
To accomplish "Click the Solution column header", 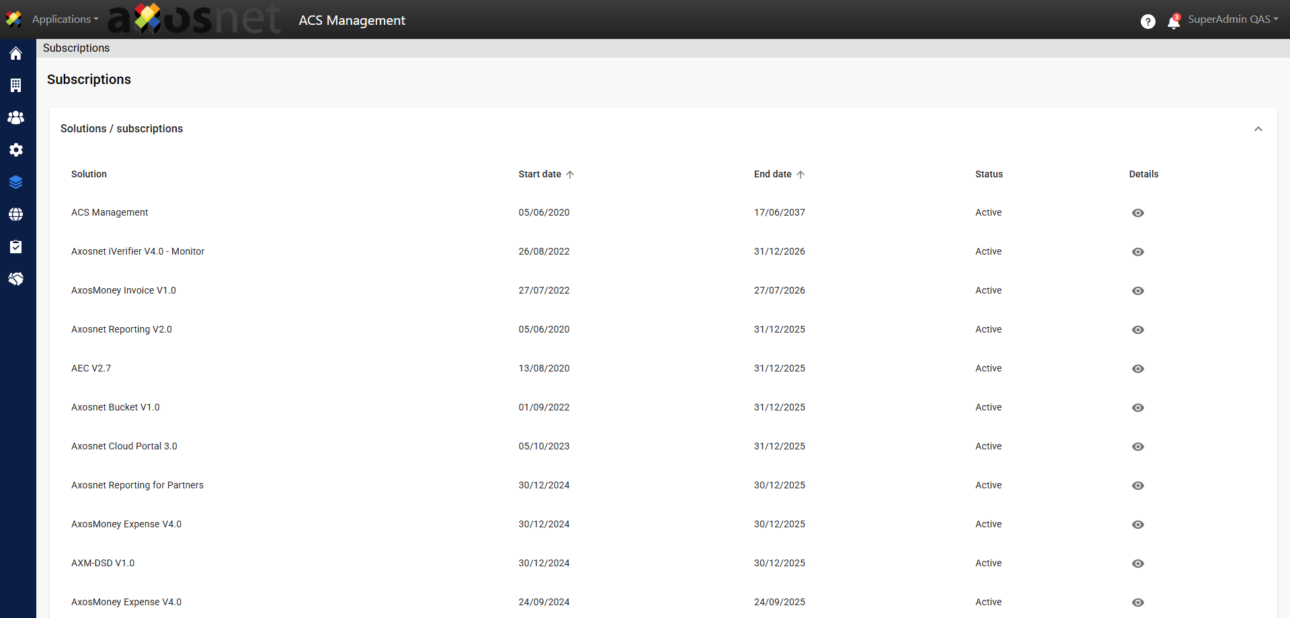I will point(89,174).
